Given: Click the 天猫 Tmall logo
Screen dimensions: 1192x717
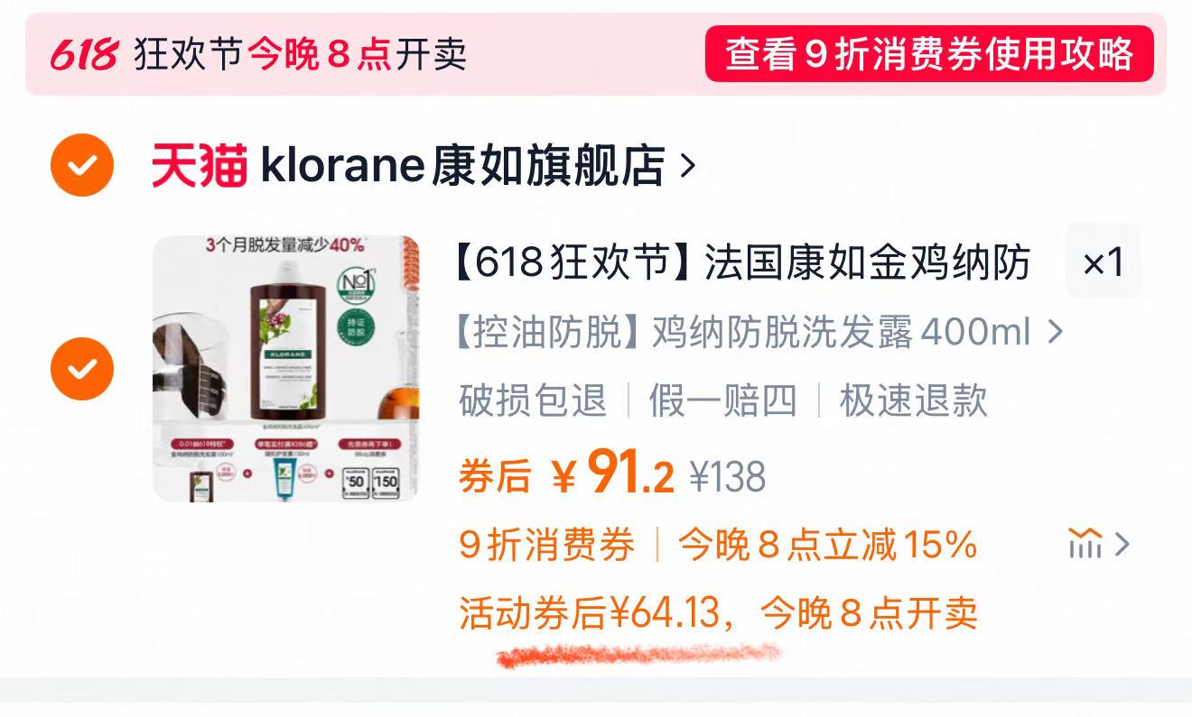Looking at the screenshot, I should [199, 166].
